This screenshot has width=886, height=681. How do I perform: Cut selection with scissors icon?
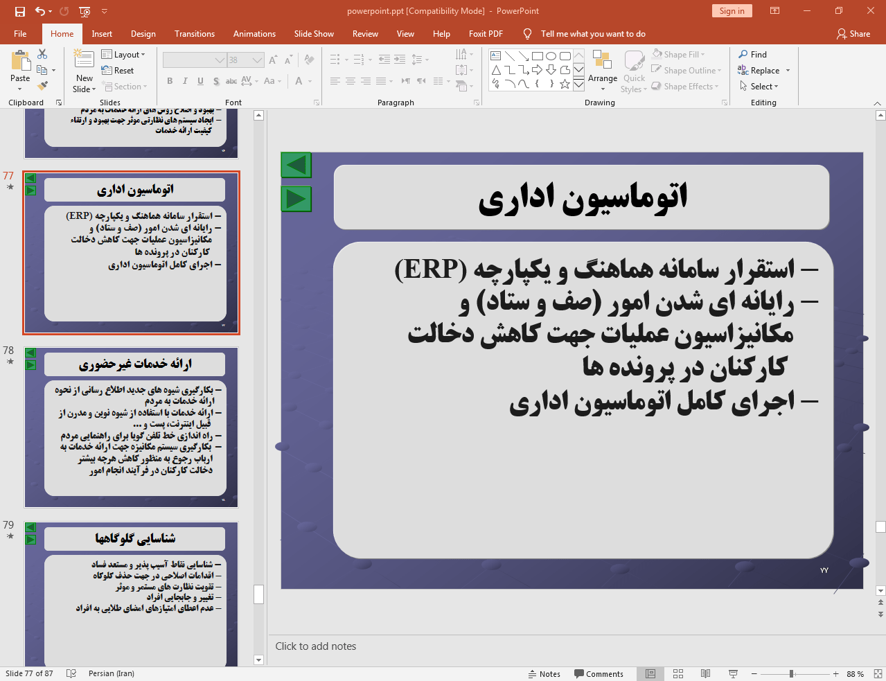[x=42, y=54]
